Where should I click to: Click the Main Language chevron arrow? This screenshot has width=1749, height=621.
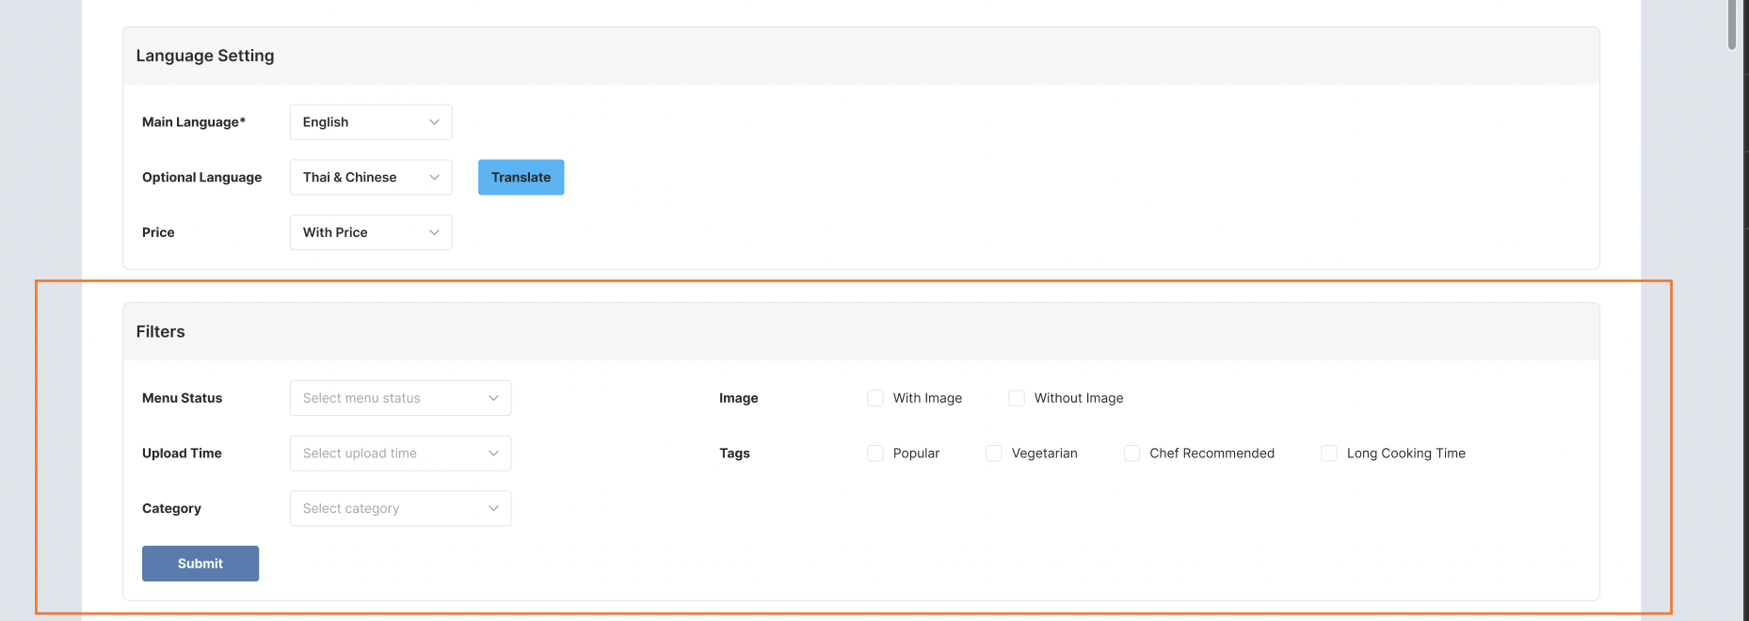434,122
